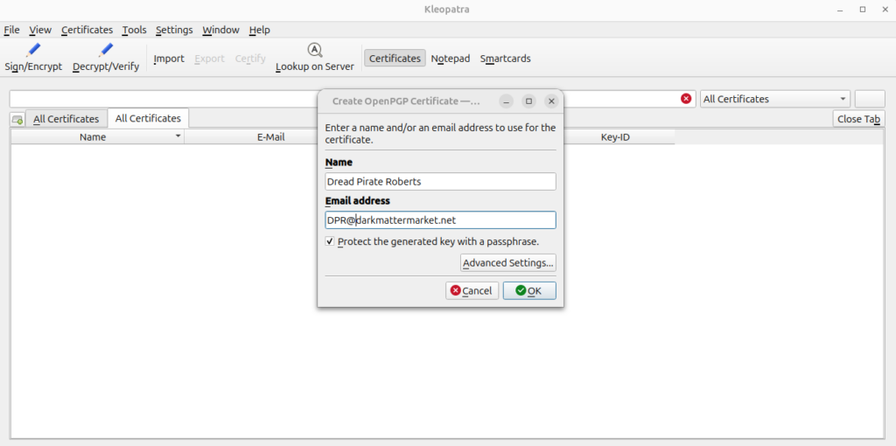Screen dimensions: 896x446
Task: Click the Name column sort arrow
Action: (178, 136)
